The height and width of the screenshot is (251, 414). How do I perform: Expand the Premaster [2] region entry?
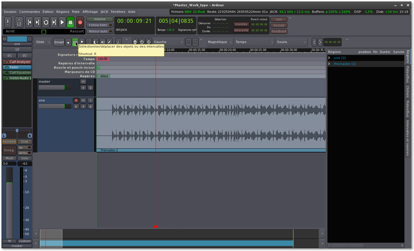click(x=329, y=64)
